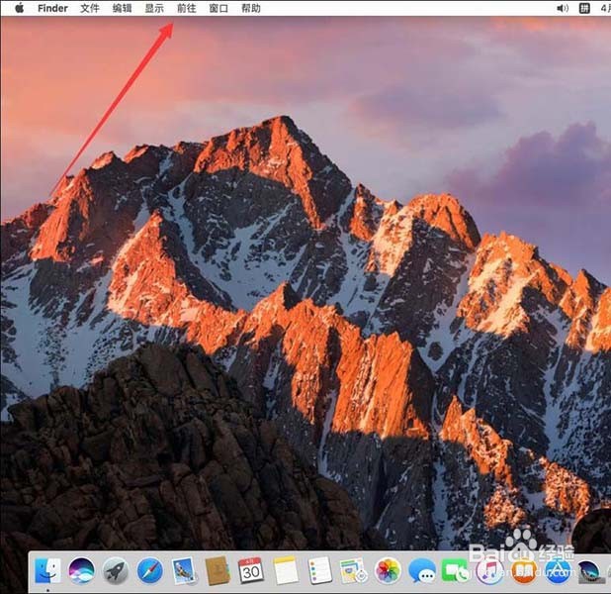Open Launchpad rocket icon
611x594 pixels.
(x=116, y=570)
